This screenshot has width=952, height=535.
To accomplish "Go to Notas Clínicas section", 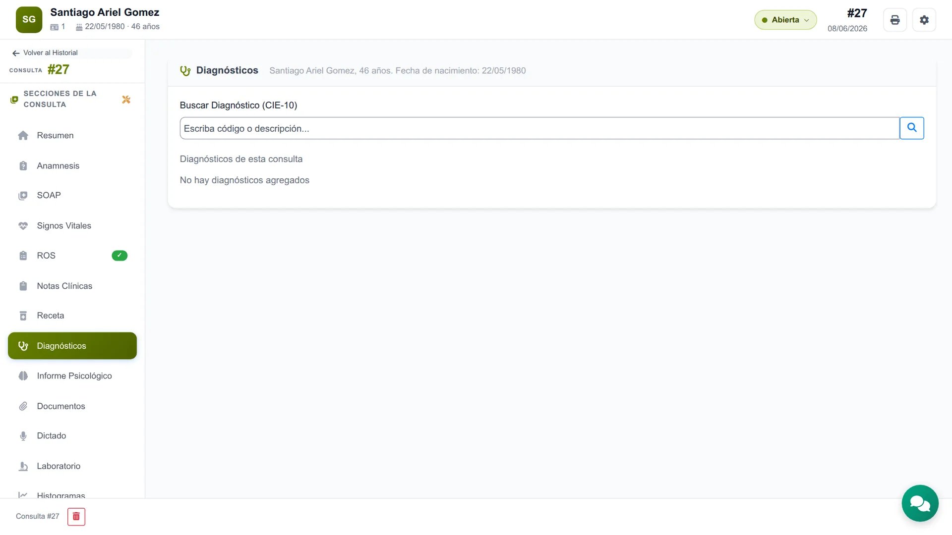I will tap(72, 286).
